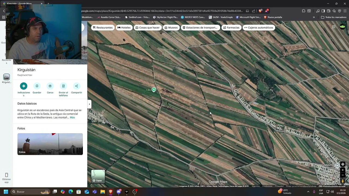Image resolution: width=349 pixels, height=196 pixels.
Task: Open the Brave VPN shield icon
Action: pyautogui.click(x=339, y=11)
